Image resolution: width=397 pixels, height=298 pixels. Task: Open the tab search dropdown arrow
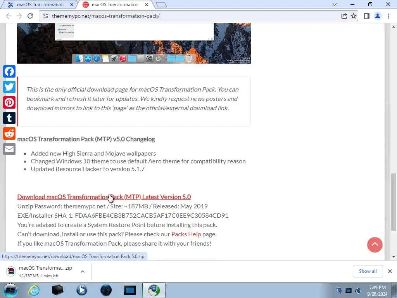(x=335, y=4)
